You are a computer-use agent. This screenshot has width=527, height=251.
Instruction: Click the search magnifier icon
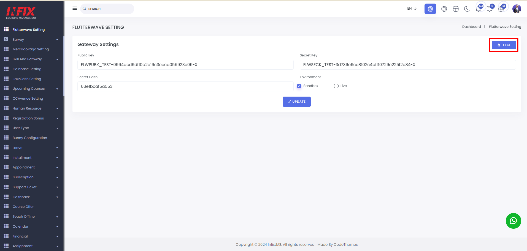click(x=85, y=9)
